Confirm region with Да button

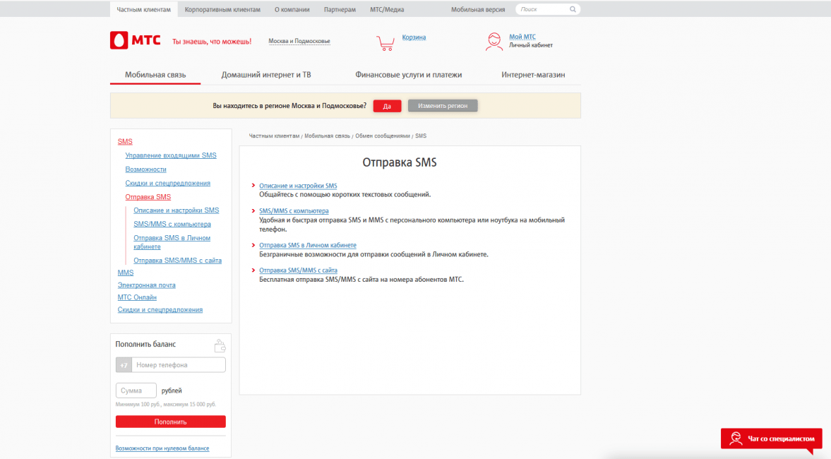pyautogui.click(x=387, y=106)
